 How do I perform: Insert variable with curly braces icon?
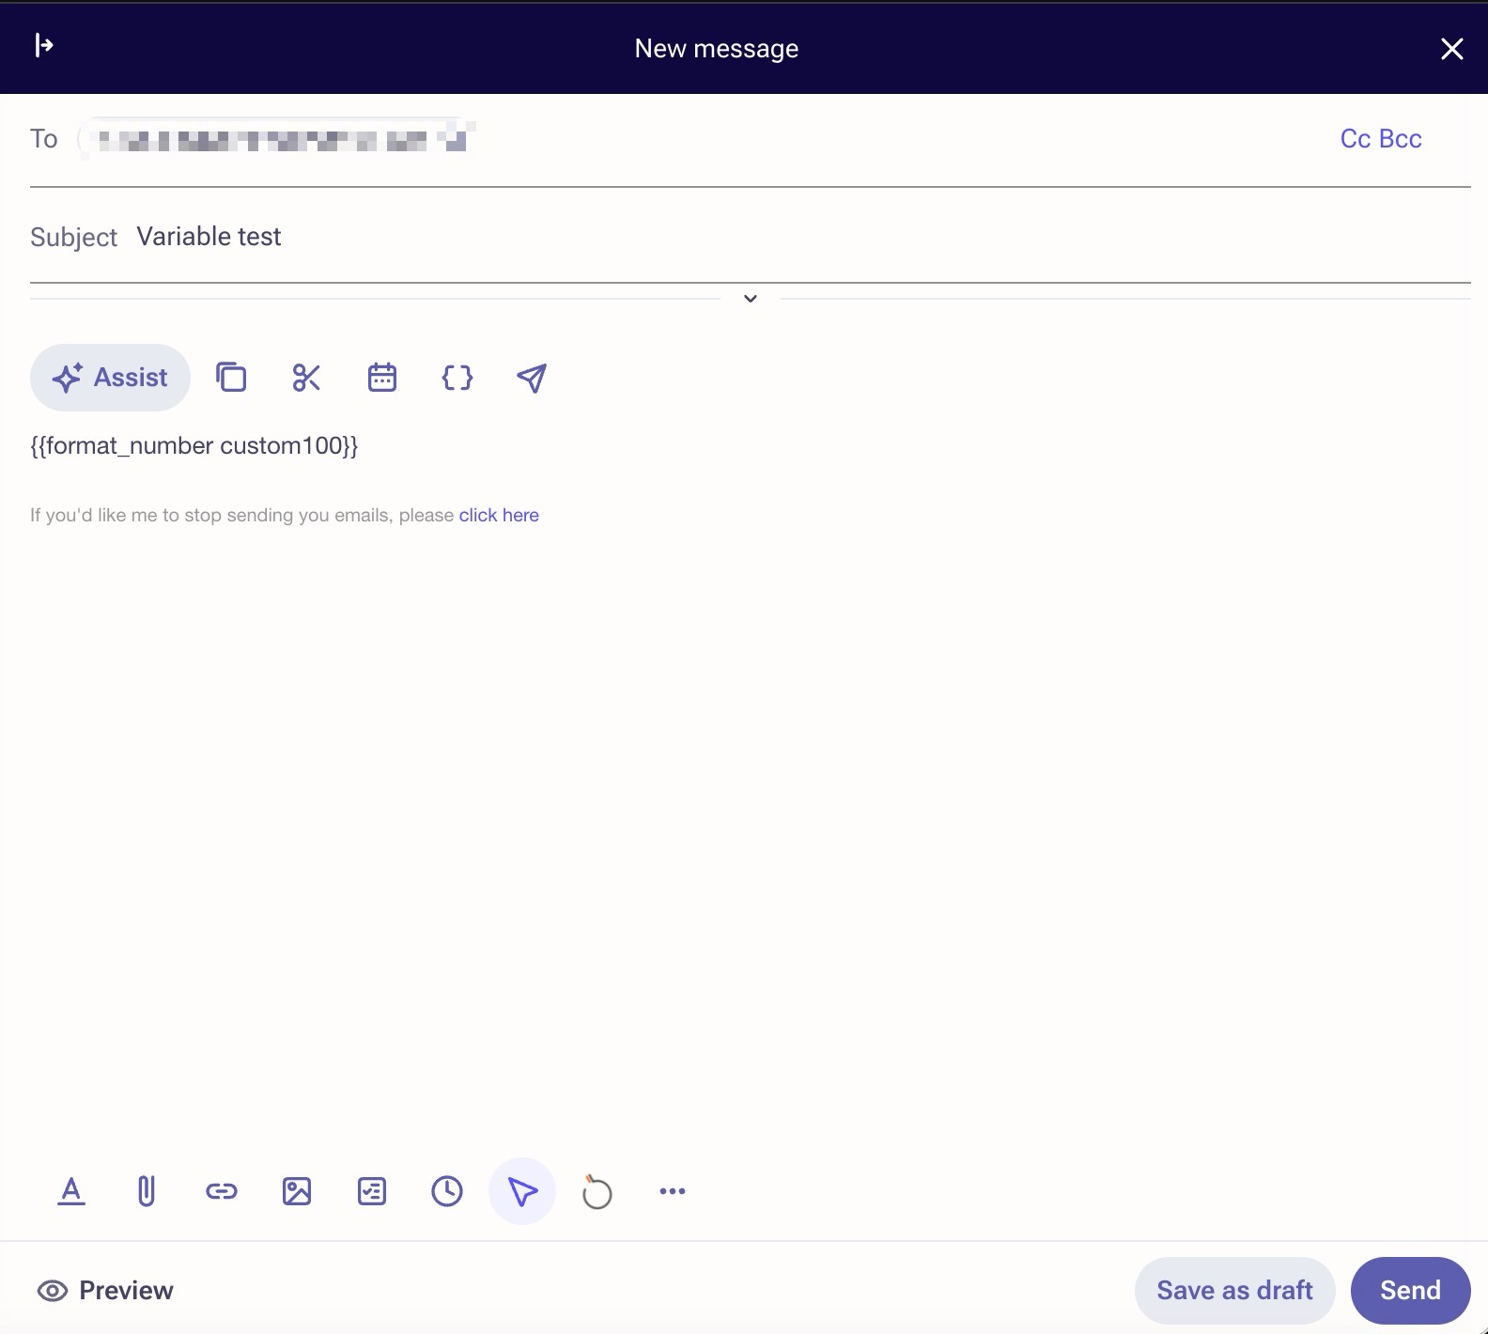click(457, 378)
